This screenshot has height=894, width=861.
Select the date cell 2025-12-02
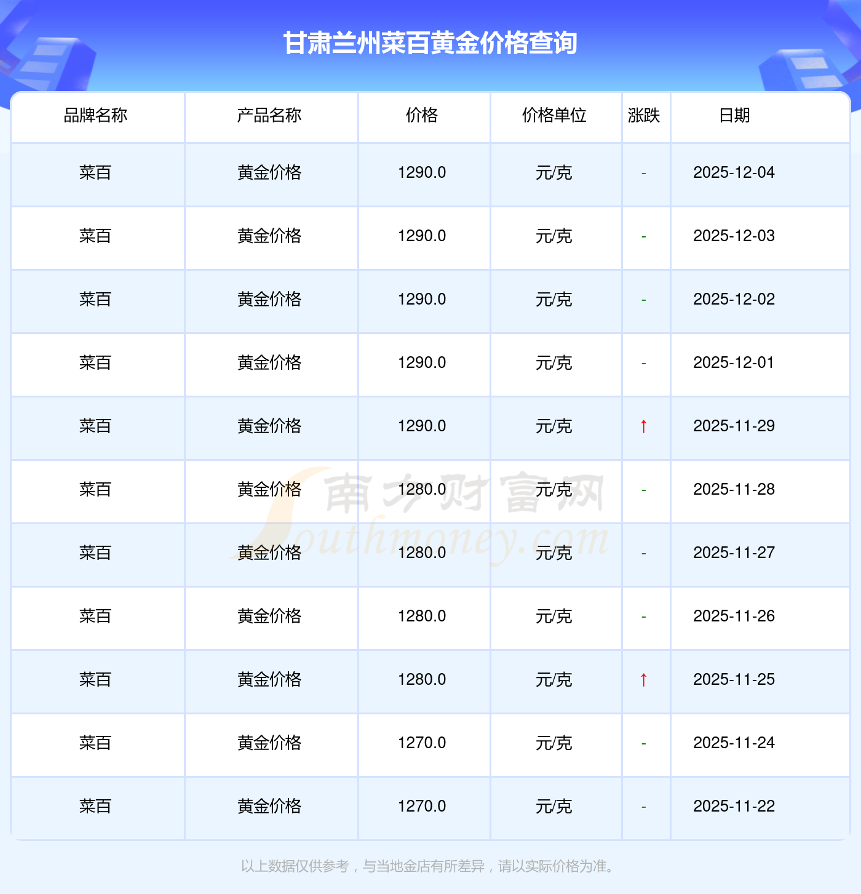pos(734,300)
